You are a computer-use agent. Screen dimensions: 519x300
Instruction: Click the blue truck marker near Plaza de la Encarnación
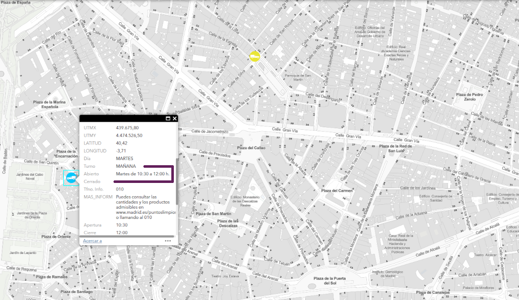tap(71, 177)
